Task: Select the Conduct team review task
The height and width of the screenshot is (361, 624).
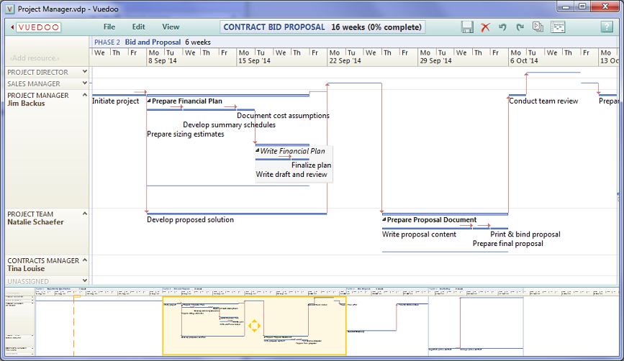Action: click(x=543, y=101)
